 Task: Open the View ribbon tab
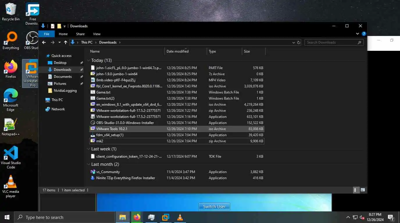97,34
